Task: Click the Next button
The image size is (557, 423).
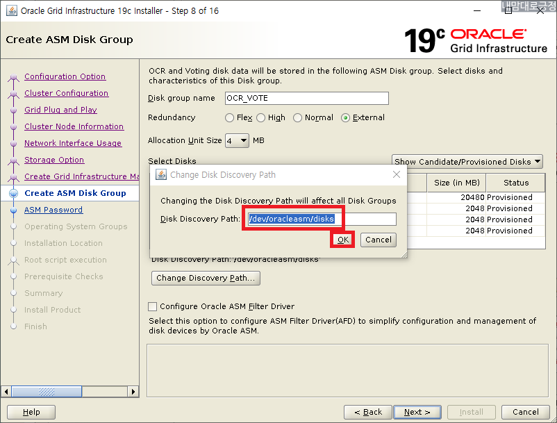Action: [417, 412]
